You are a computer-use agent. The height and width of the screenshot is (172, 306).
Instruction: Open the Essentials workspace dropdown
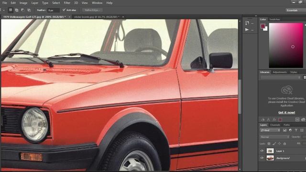click(x=295, y=10)
